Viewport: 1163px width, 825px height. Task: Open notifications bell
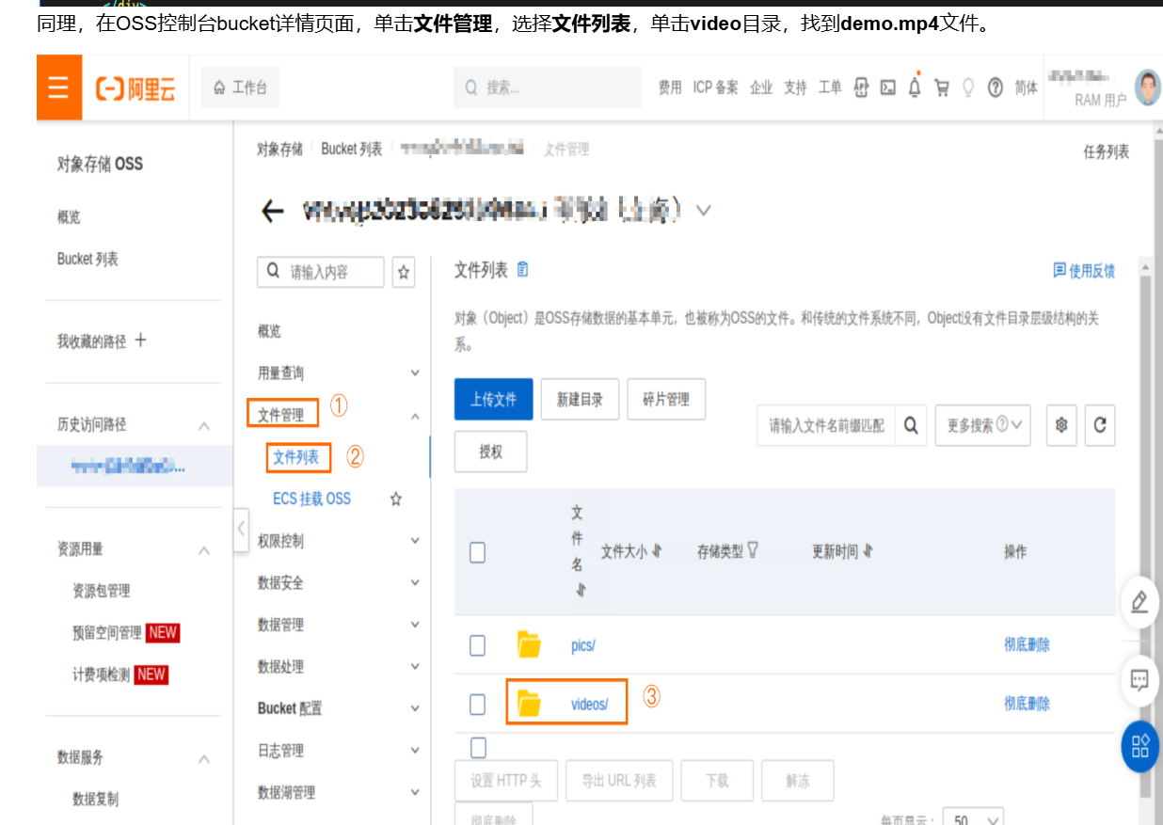pyautogui.click(x=915, y=87)
